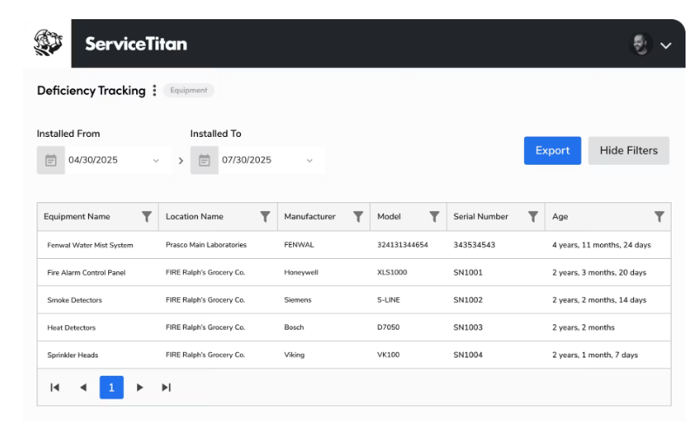This screenshot has width=696, height=422.
Task: Click serial number 343534543
Action: (x=474, y=245)
